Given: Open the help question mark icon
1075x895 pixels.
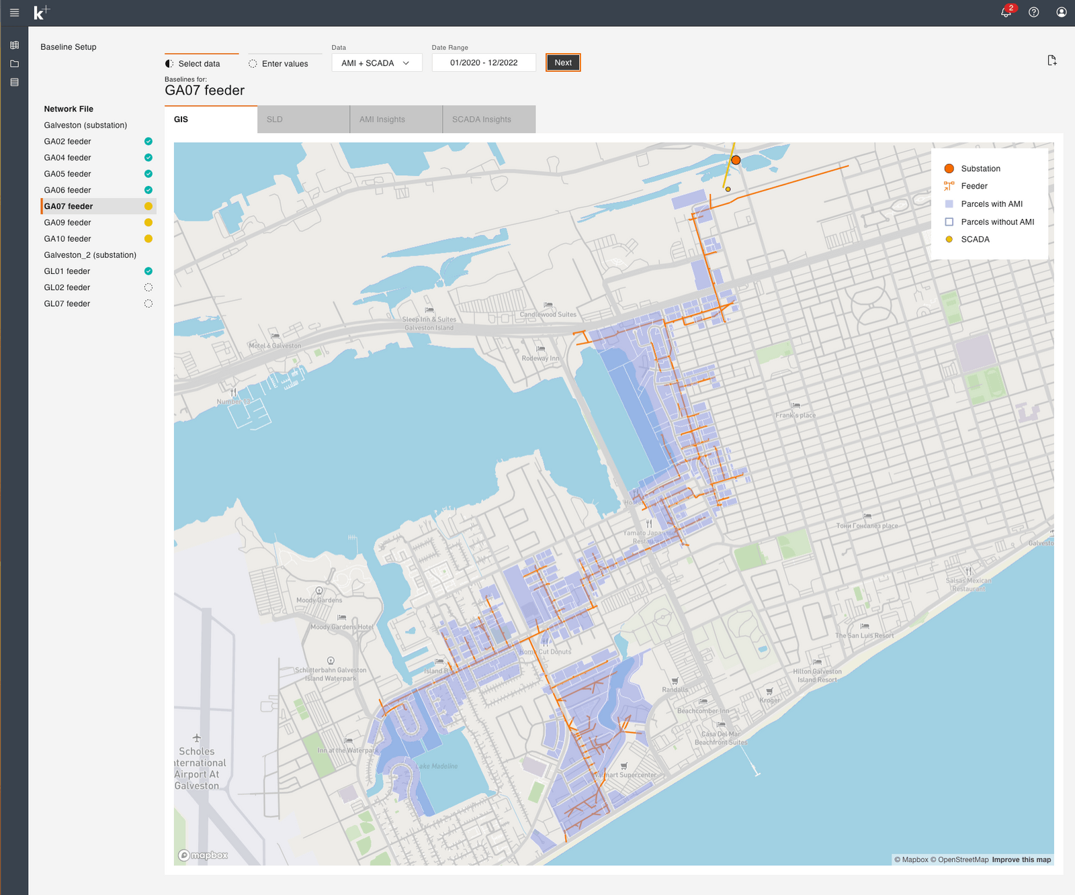Looking at the screenshot, I should click(1034, 12).
